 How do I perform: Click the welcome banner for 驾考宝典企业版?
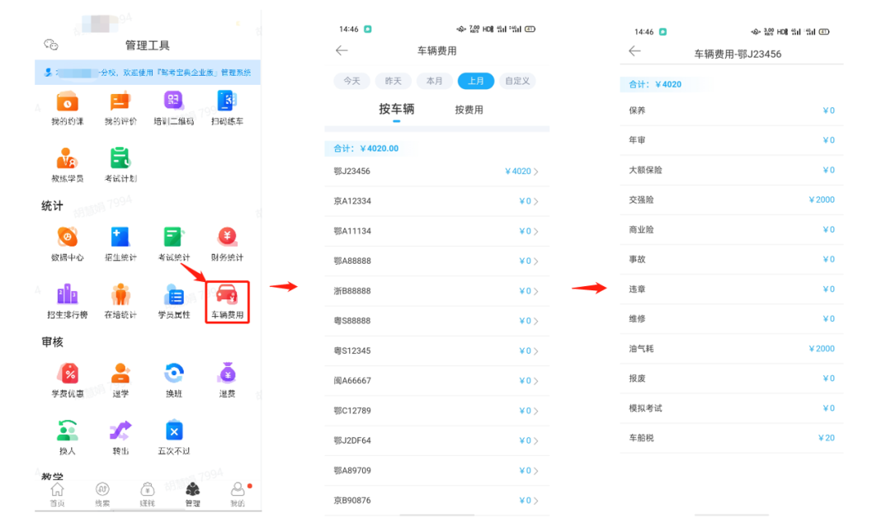[x=148, y=73]
